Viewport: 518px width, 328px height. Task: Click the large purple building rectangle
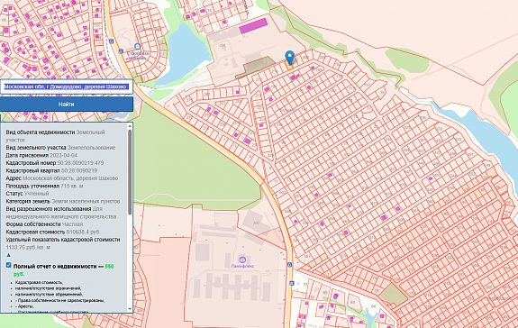[x=253, y=26]
